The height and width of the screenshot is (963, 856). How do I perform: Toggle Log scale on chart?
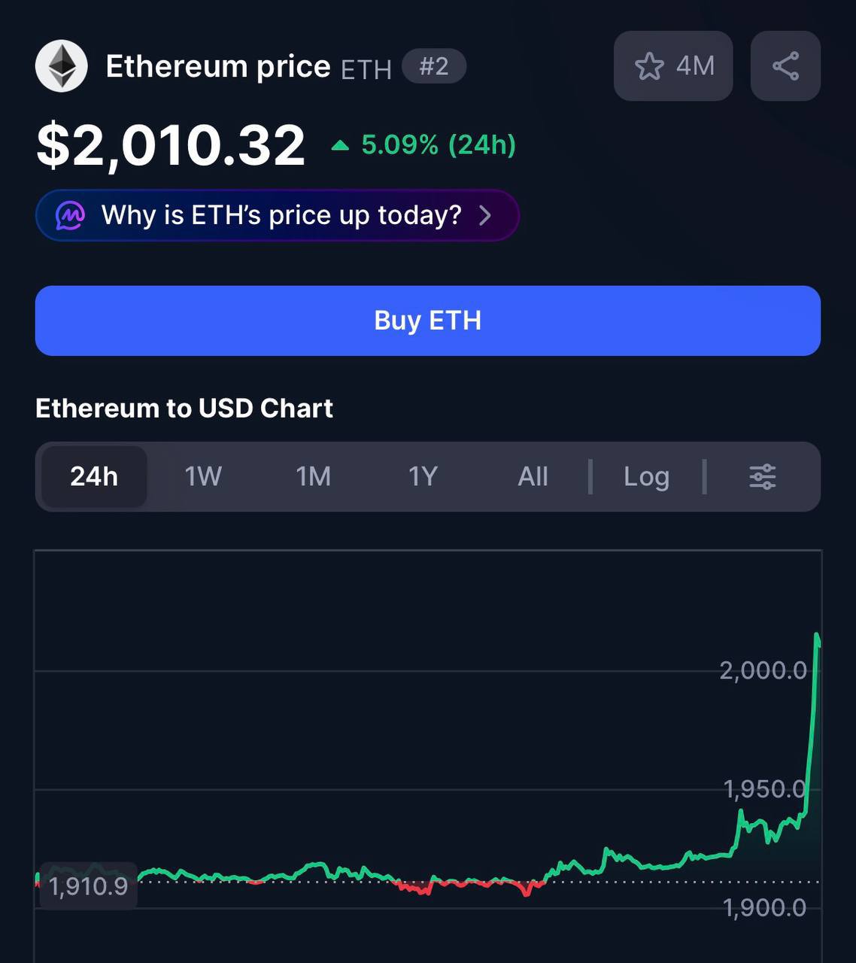[646, 477]
